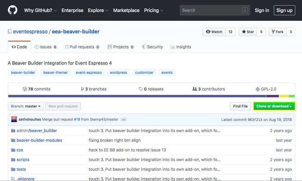Star the eea-beaver-builder repository
Screen dimensions: 302x181
tap(248, 32)
